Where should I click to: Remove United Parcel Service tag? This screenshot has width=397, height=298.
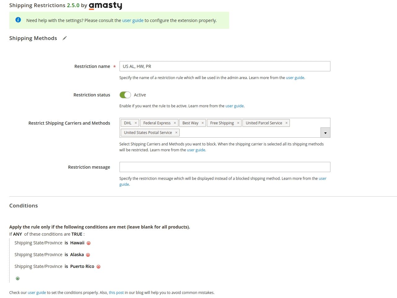pos(286,123)
